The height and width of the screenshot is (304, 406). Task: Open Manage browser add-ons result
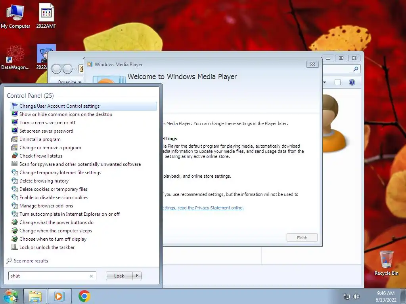[83, 206]
